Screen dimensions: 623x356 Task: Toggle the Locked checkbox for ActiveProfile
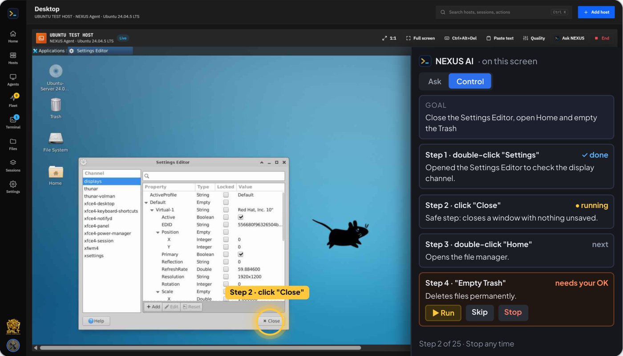point(226,195)
